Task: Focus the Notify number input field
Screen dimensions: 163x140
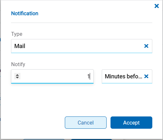Action: coord(52,76)
